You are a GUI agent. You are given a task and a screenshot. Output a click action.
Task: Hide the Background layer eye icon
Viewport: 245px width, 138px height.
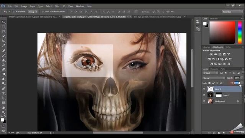coord(204,101)
